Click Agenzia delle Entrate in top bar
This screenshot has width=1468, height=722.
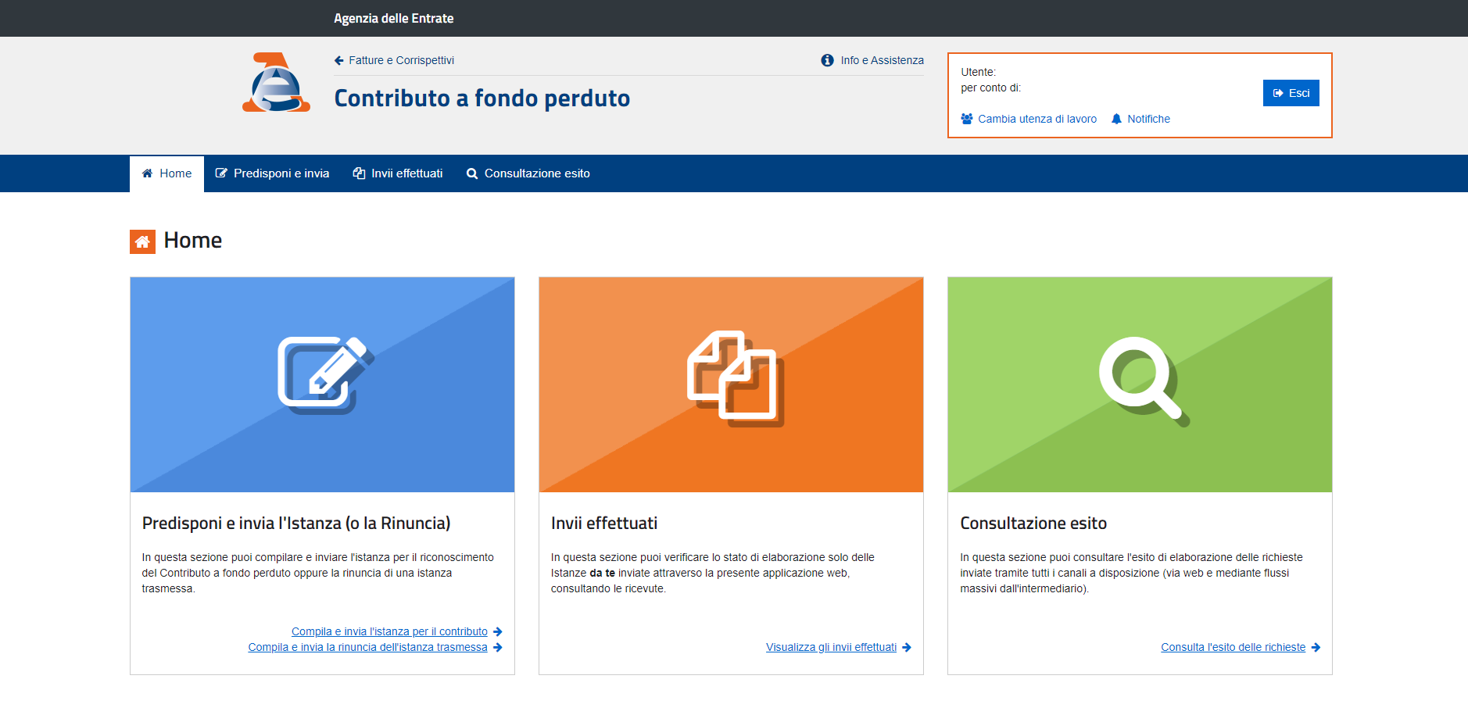393,18
